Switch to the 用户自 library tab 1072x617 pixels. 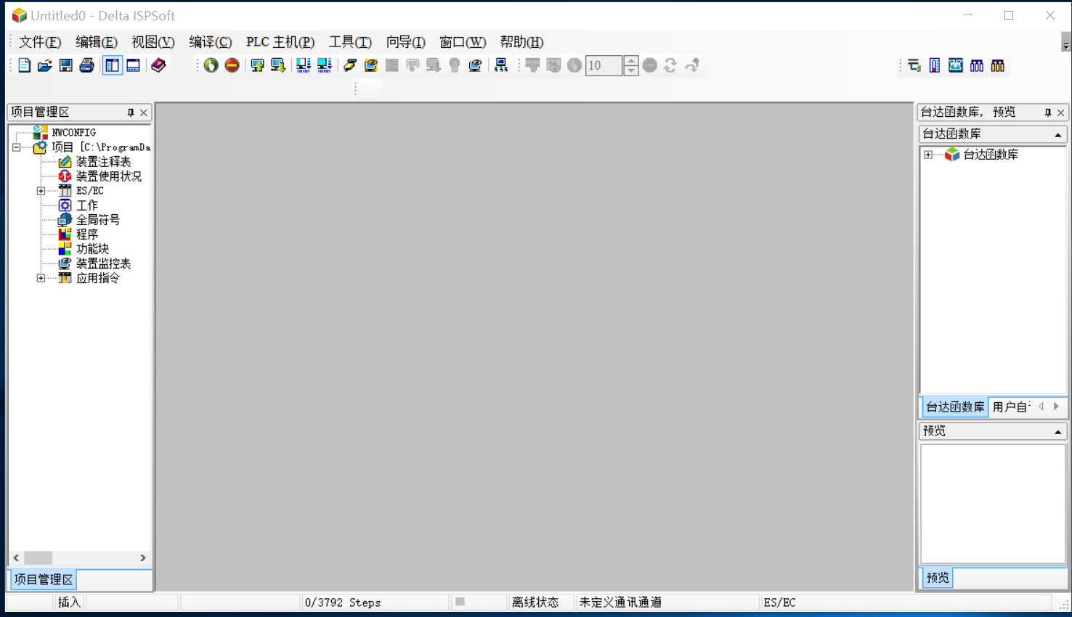[1011, 406]
